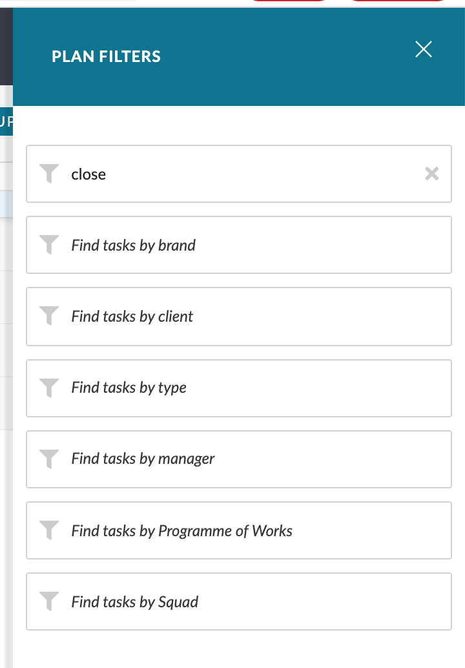Viewport: 465px width, 668px height.
Task: Select the Find tasks by Squad field
Action: point(239,601)
